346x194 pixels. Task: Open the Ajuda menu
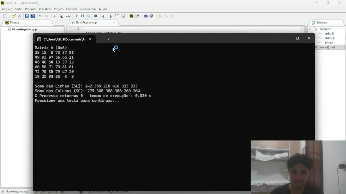(x=103, y=9)
